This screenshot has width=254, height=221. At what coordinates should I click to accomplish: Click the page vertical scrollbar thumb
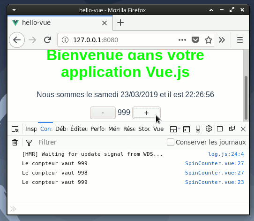[x=246, y=98]
